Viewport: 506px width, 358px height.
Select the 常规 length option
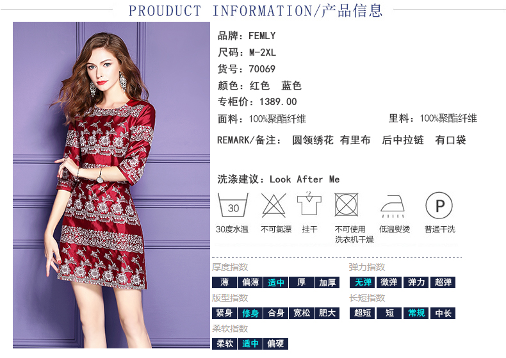coord(416,313)
